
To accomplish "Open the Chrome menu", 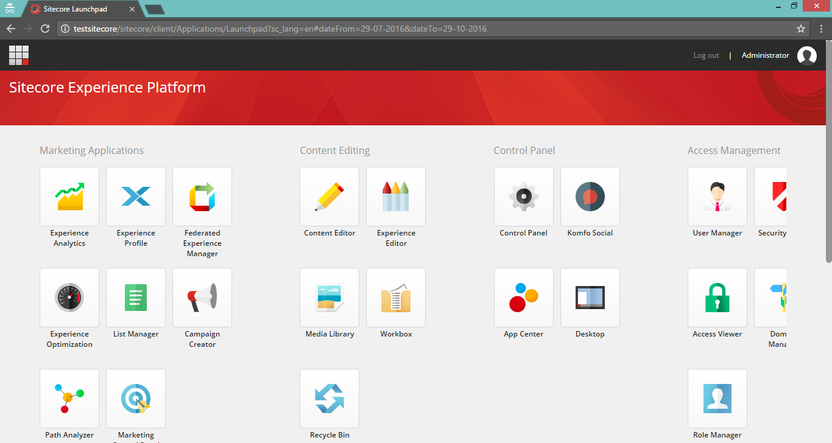I will 820,29.
